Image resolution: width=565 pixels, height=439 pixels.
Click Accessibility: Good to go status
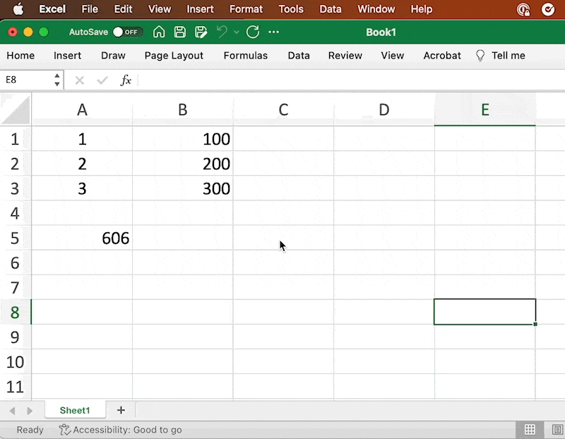point(121,430)
